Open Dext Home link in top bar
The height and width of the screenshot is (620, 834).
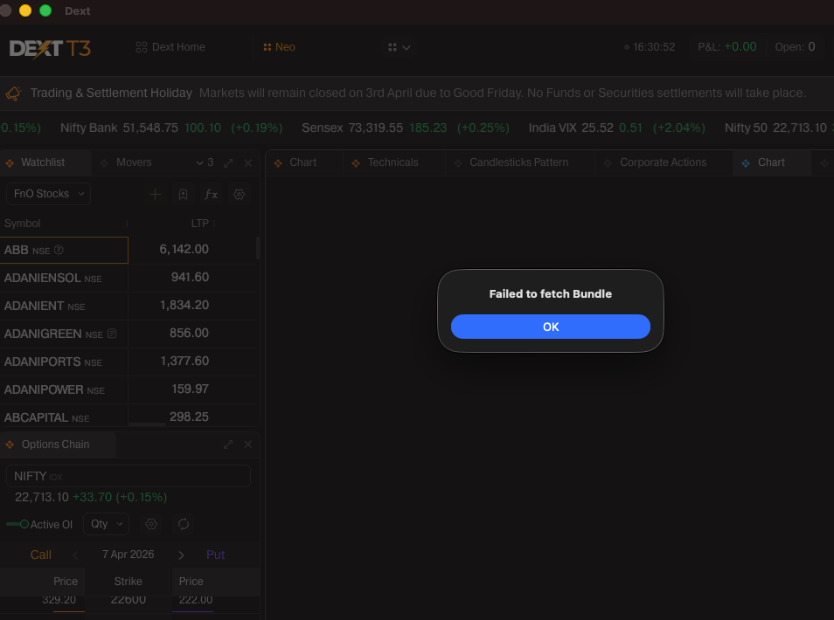click(x=170, y=47)
